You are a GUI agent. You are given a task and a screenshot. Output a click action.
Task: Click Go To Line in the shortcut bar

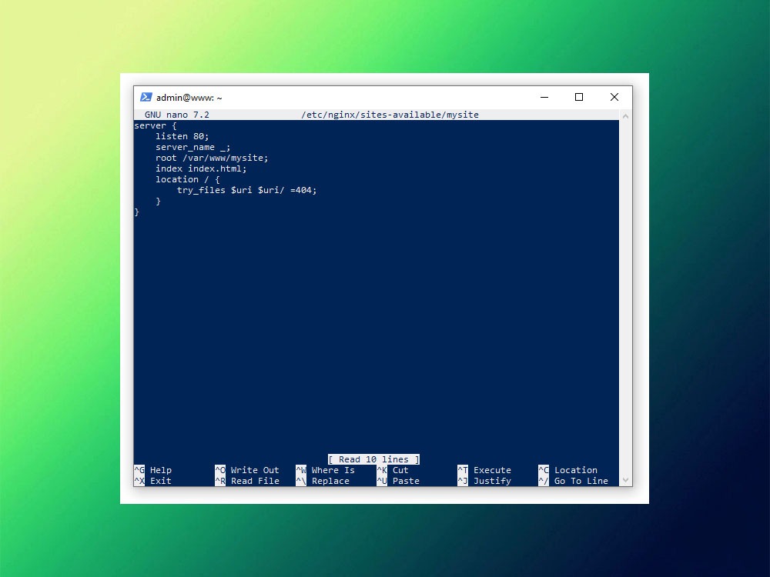click(581, 481)
